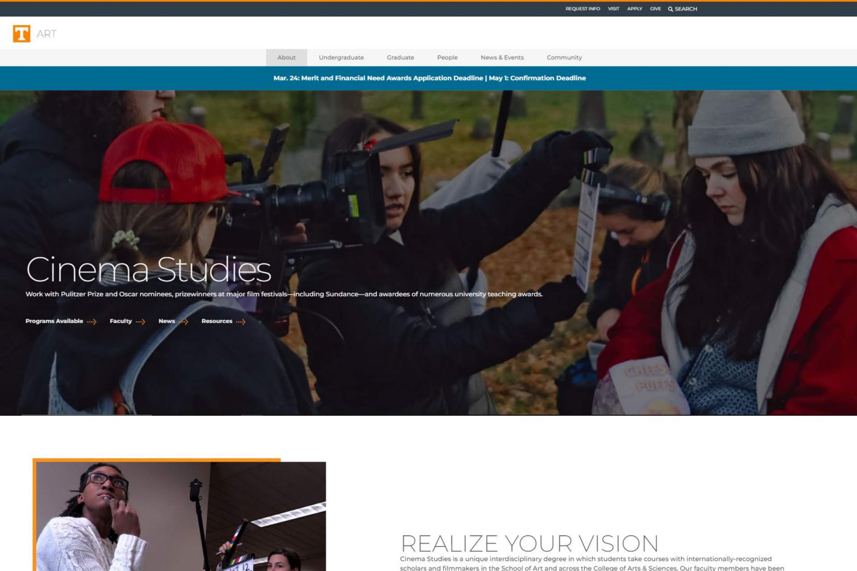Click the deadline announcement banner

(429, 78)
